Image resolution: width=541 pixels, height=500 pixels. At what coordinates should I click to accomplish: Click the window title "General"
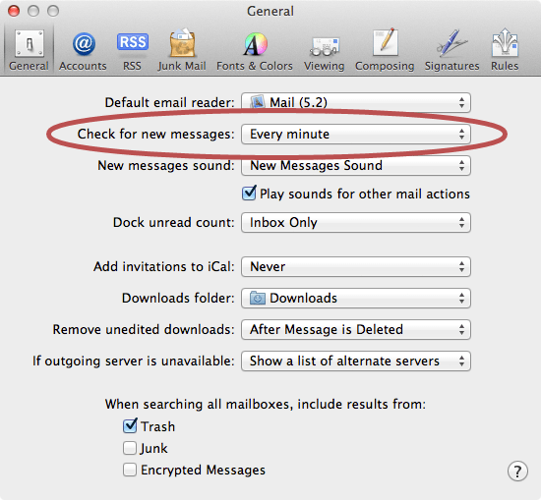click(x=270, y=12)
